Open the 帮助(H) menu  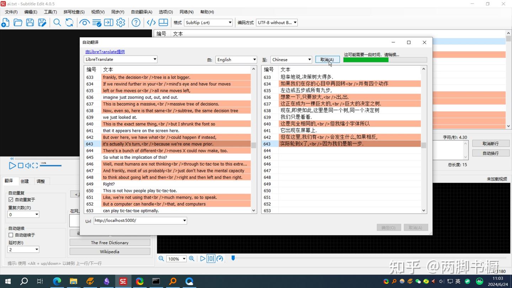[x=207, y=12]
